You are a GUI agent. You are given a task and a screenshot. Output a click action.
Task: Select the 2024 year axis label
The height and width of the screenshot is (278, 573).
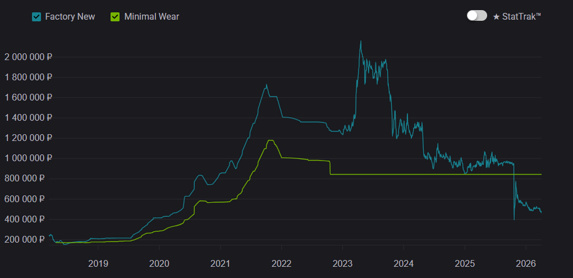404,263
